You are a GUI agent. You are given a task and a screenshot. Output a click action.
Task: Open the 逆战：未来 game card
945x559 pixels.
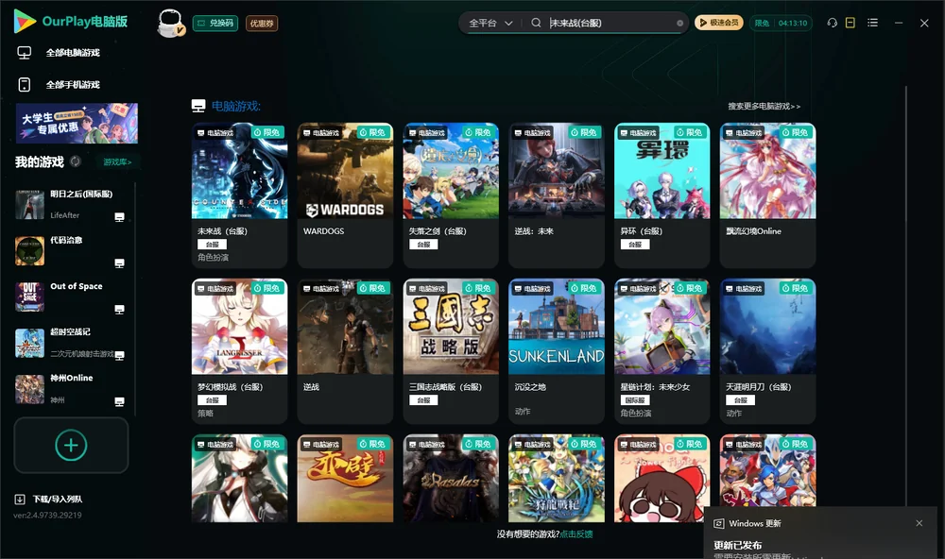click(557, 195)
